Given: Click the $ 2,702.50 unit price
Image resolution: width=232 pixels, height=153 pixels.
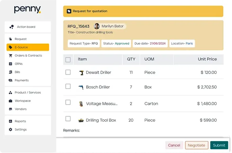Looking at the screenshot, I should [207, 87].
